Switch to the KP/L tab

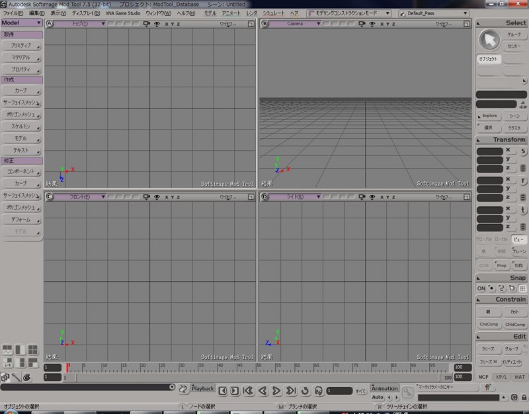(501, 377)
